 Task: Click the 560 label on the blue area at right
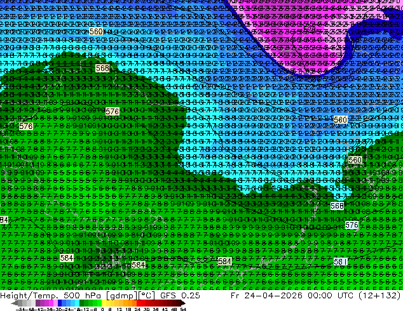pyautogui.click(x=341, y=119)
